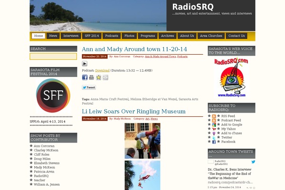Open 'Li Leiw Soars Over Ringling Museum' post
The width and height of the screenshot is (285, 190).
point(134,111)
